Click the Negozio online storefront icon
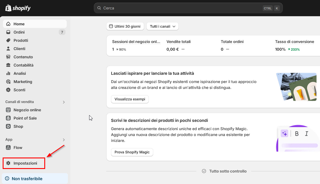This screenshot has height=184, width=320. pos(8,110)
